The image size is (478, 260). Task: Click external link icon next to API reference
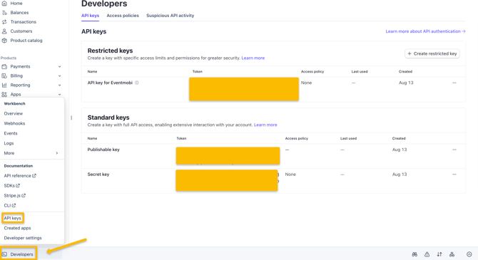34,176
